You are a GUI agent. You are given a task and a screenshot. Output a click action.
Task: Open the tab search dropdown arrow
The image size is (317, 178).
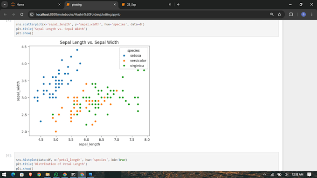(5, 5)
